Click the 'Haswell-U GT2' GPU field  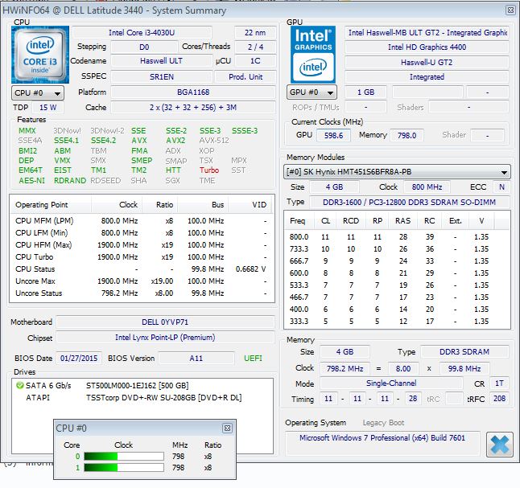click(x=427, y=62)
